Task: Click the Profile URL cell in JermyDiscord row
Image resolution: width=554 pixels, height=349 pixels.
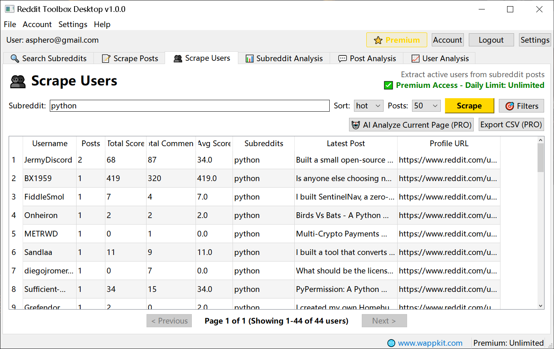Action: pos(449,160)
